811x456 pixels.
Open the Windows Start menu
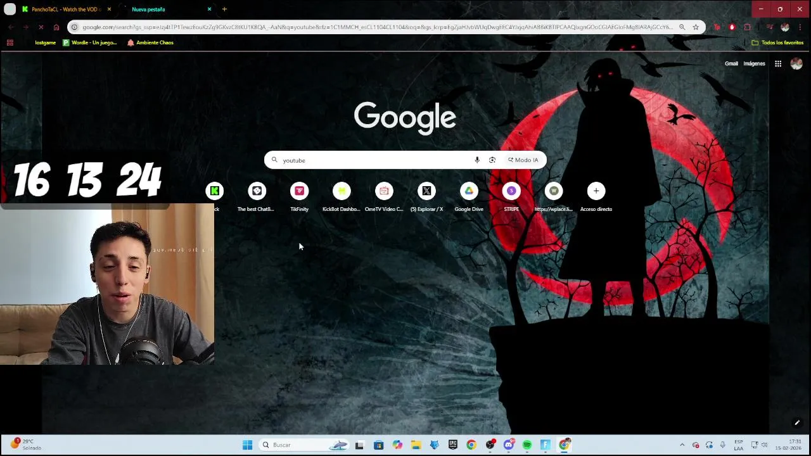pos(247,445)
